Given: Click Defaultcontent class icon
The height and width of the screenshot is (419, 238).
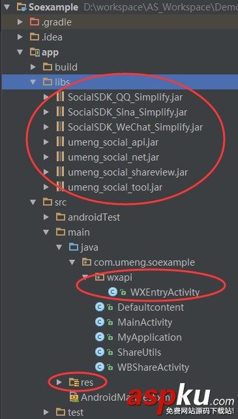Looking at the screenshot, I should click(x=100, y=307).
